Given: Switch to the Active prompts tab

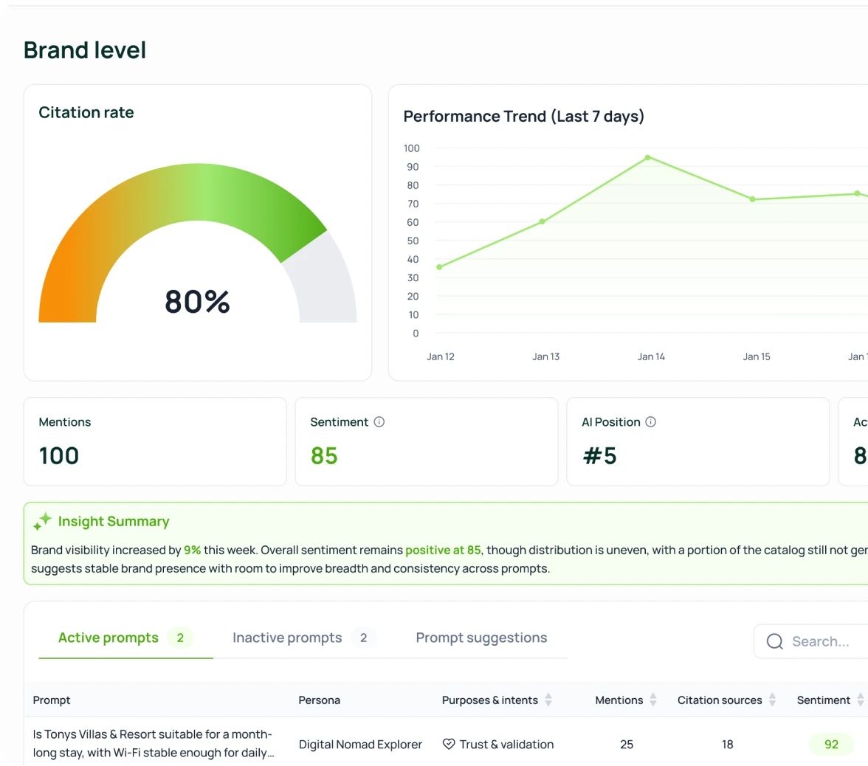Looking at the screenshot, I should click(108, 638).
